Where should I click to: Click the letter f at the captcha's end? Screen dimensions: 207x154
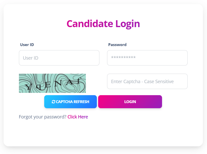click(79, 81)
